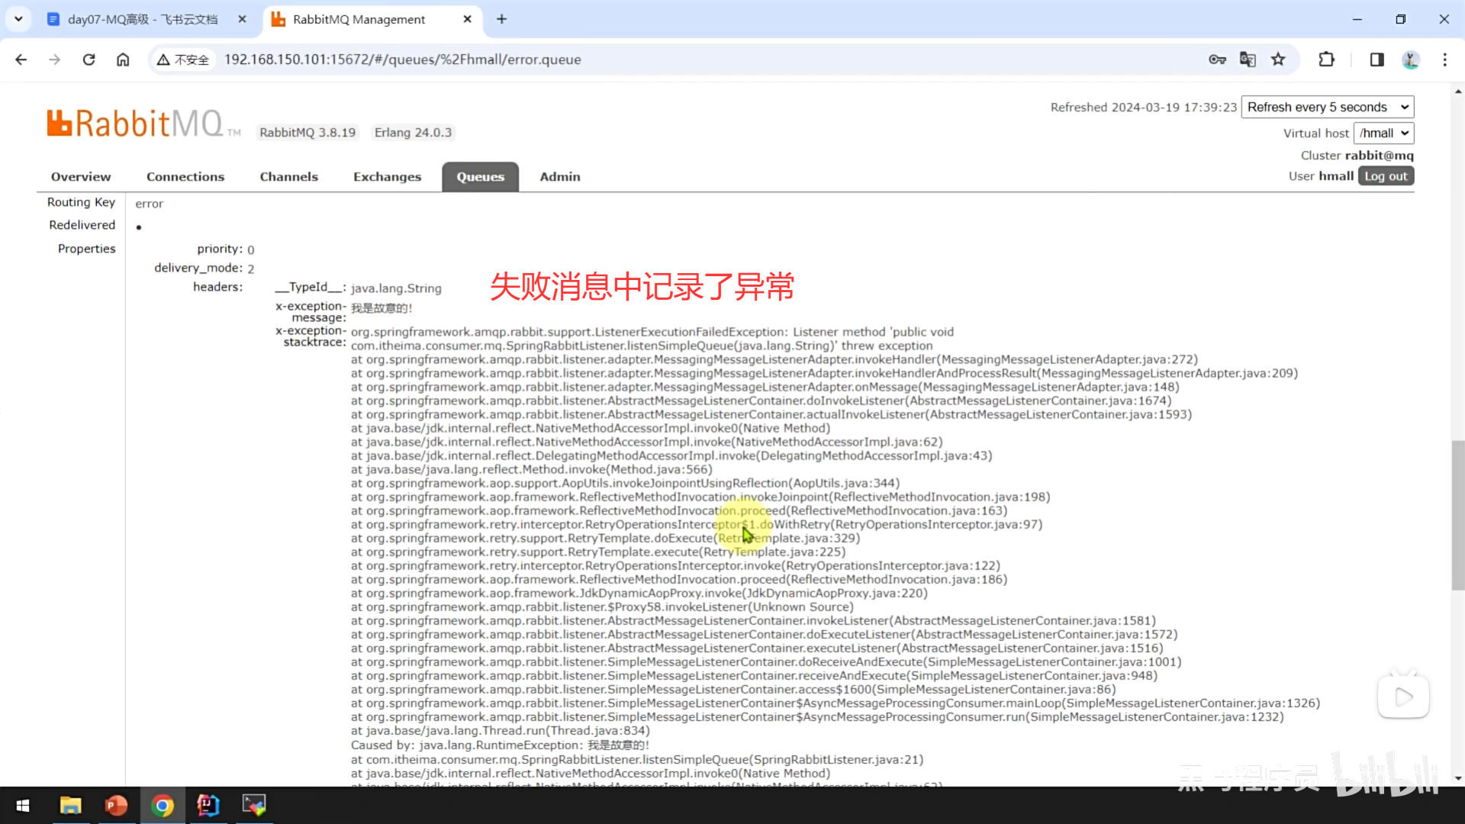Viewport: 1465px width, 824px height.
Task: Switch to day07-MQ browser tab
Action: pos(142,19)
